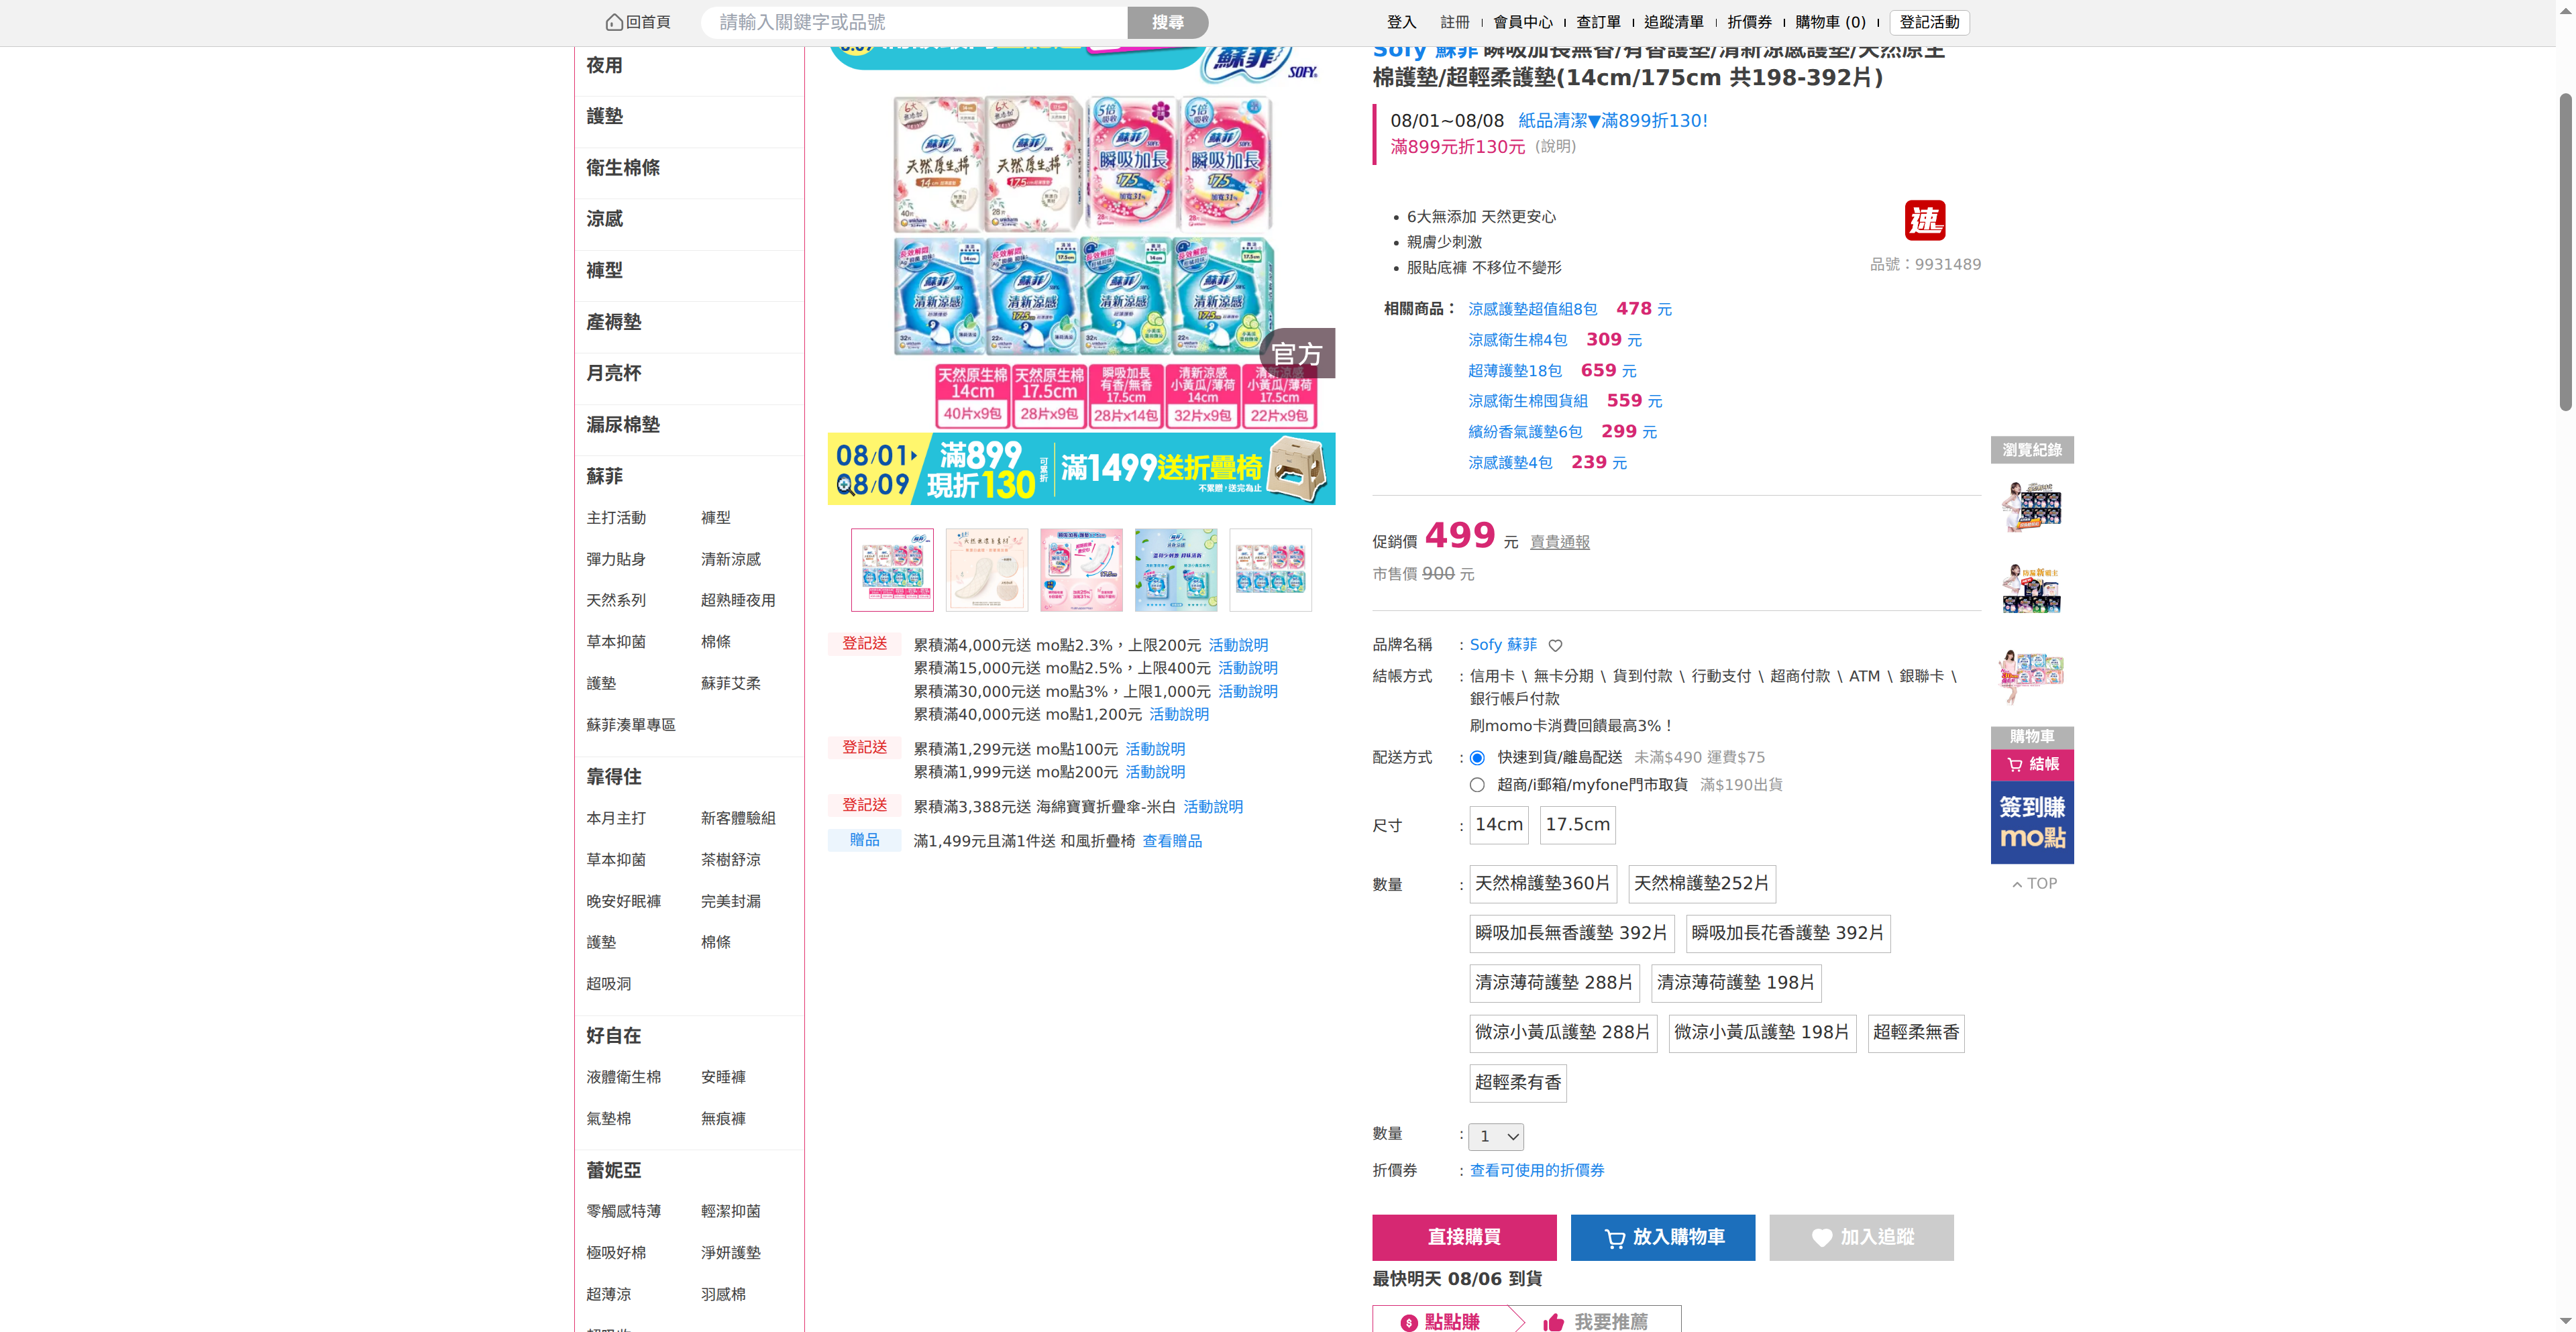
Task: Click the 結帳 checkout button
Action: 2032,765
